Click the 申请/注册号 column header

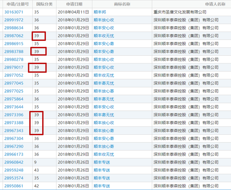pyautogui.click(x=17, y=4)
